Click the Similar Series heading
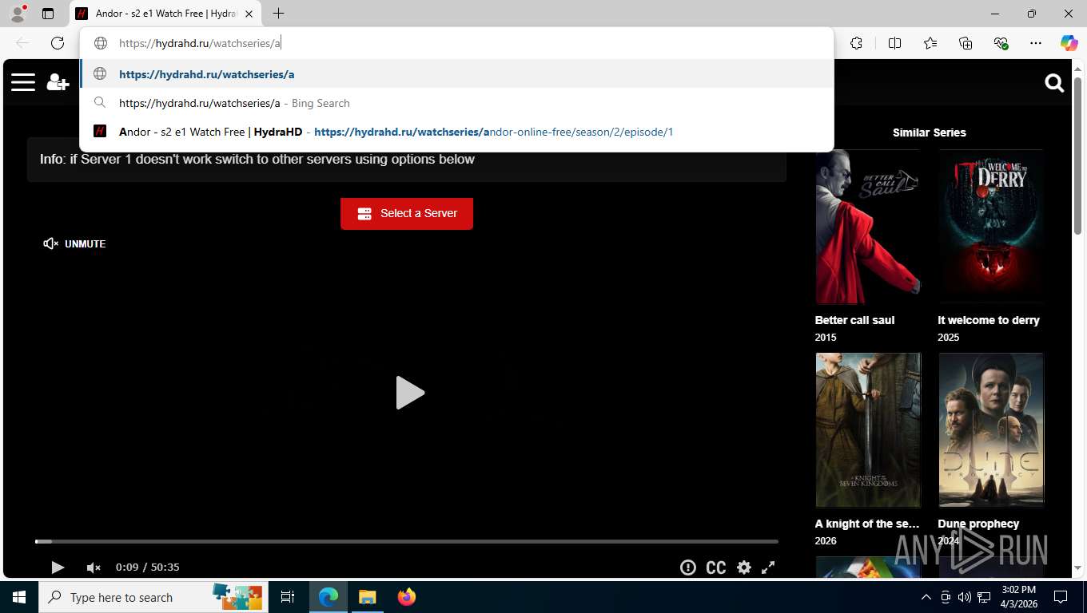Image resolution: width=1087 pixels, height=613 pixels. click(x=929, y=132)
